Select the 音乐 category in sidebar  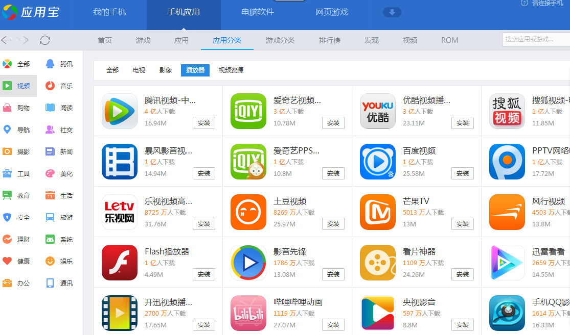59,86
